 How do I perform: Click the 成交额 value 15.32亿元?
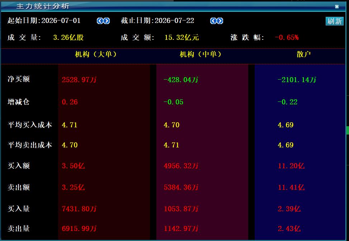(181, 37)
